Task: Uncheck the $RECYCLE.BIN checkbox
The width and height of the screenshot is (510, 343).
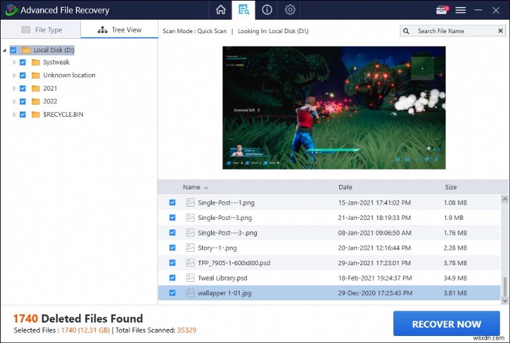Action: pyautogui.click(x=23, y=114)
